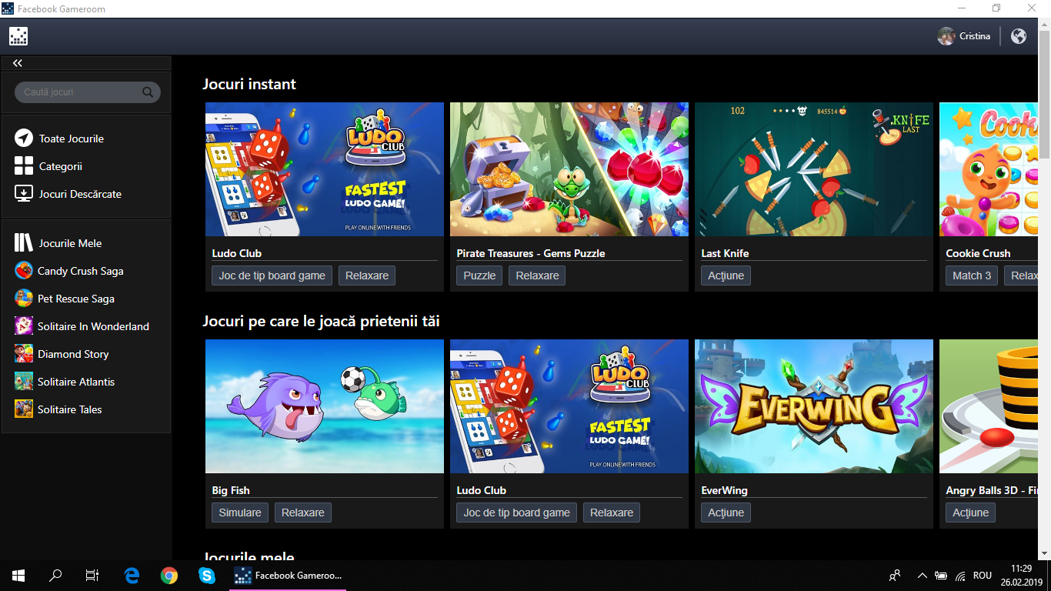Open Diamond Story from sidebar
Image resolution: width=1051 pixels, height=591 pixels.
click(73, 354)
